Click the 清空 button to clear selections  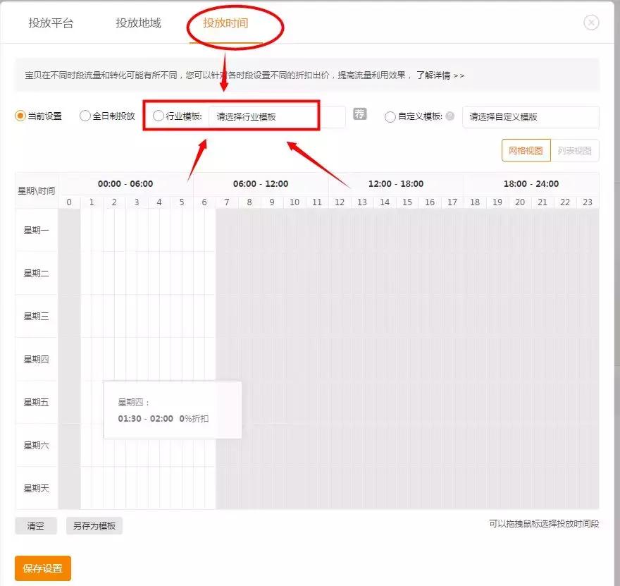tap(35, 525)
